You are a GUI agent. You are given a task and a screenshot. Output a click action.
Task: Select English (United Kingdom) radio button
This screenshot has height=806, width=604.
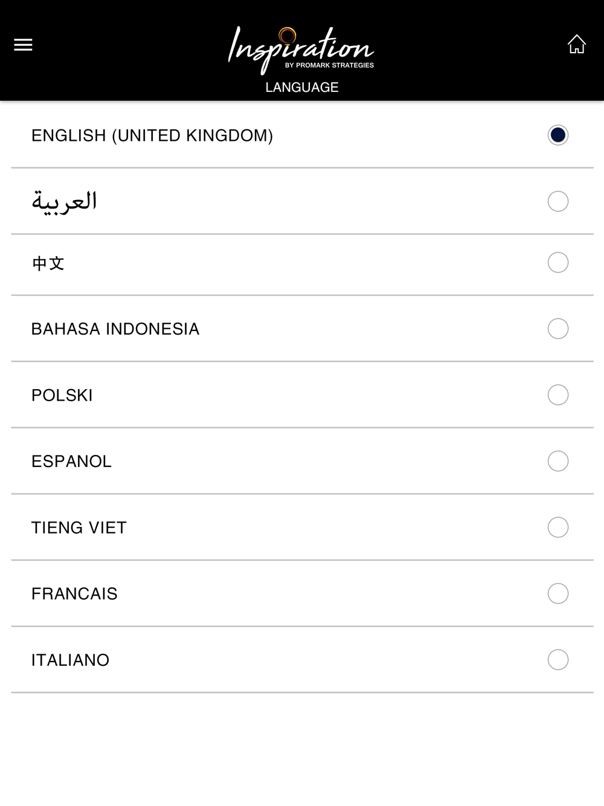click(558, 135)
